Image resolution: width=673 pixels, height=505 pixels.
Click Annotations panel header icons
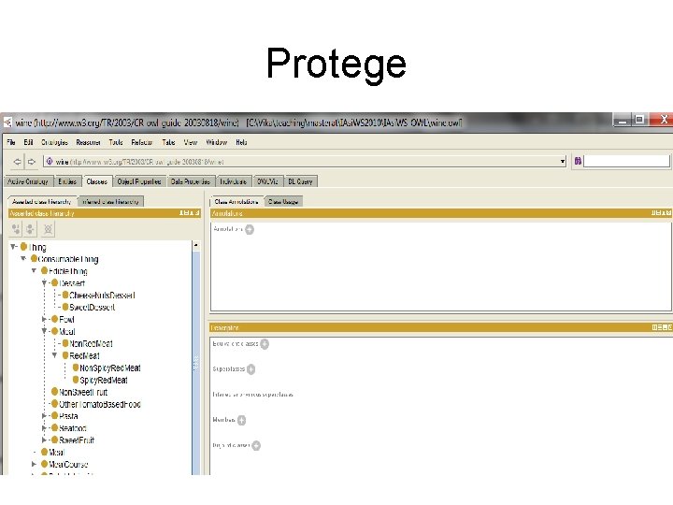tap(662, 213)
